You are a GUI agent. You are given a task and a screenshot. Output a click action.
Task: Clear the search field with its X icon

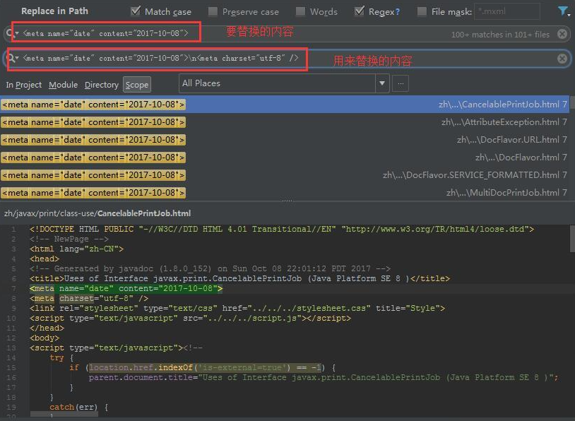[562, 34]
